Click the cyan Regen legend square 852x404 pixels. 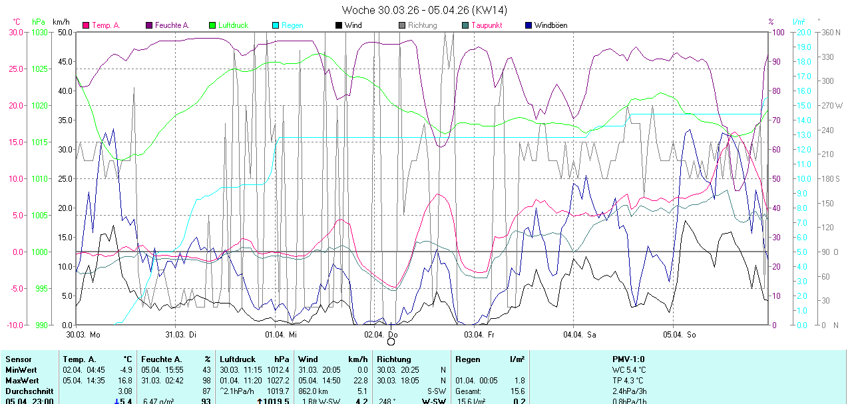pos(276,25)
